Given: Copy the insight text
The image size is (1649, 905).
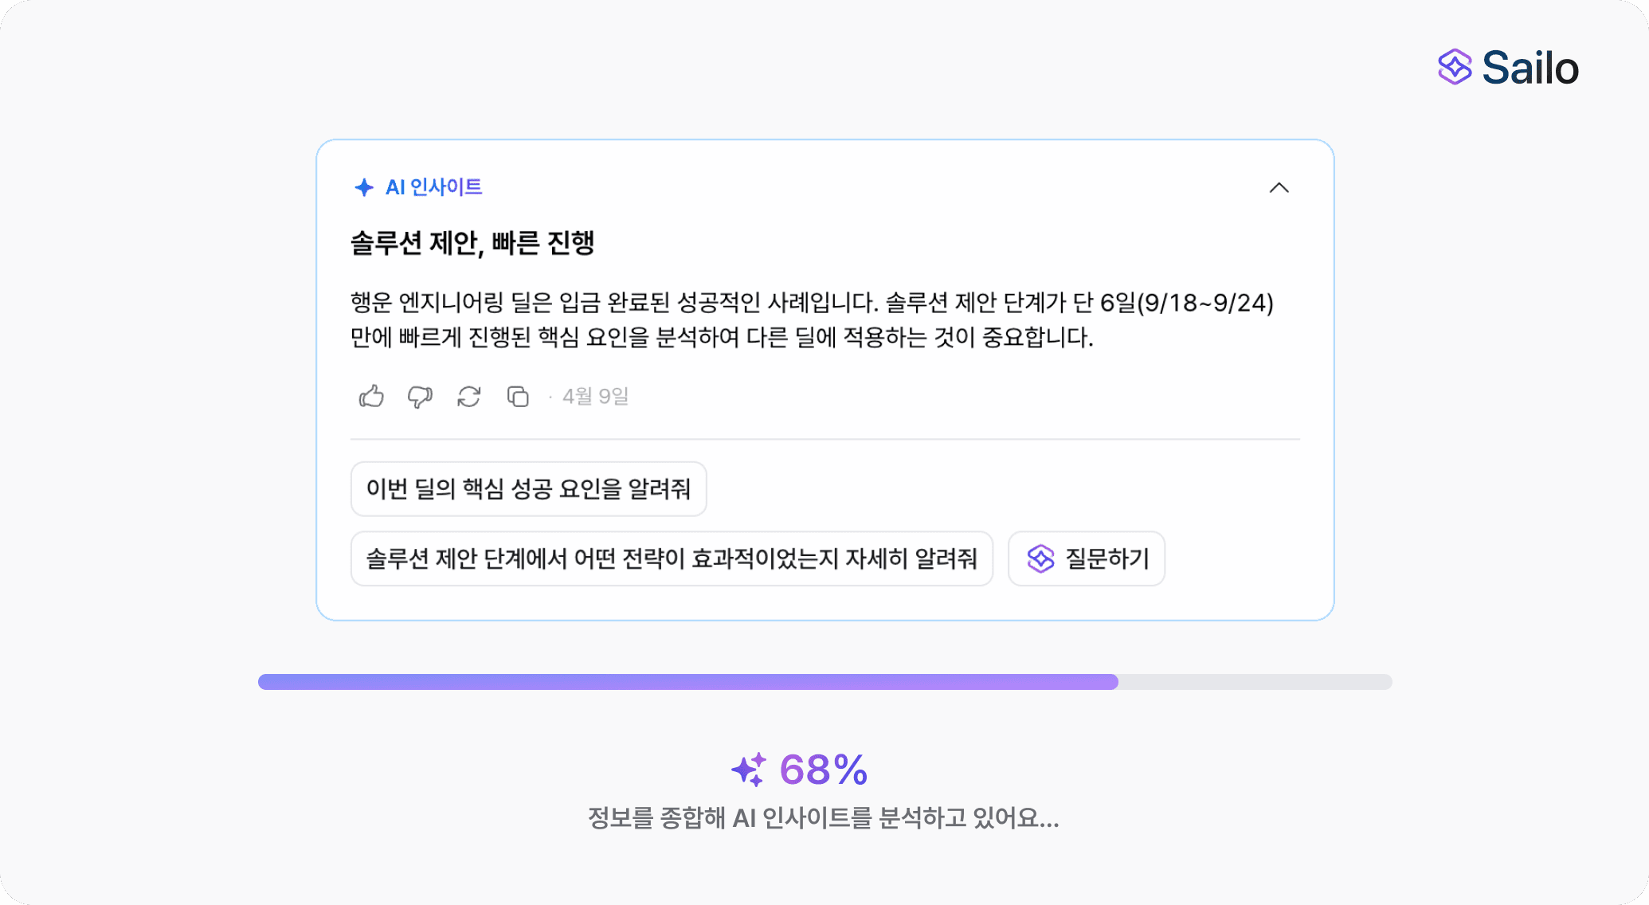Looking at the screenshot, I should click(518, 396).
